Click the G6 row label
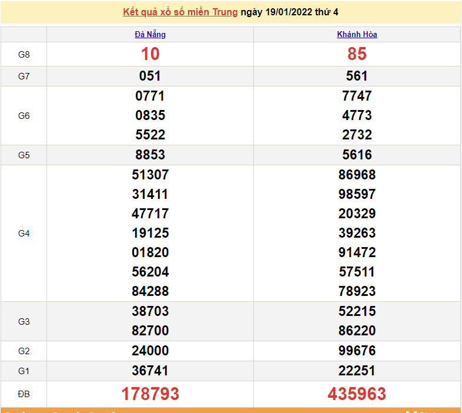 [24, 116]
